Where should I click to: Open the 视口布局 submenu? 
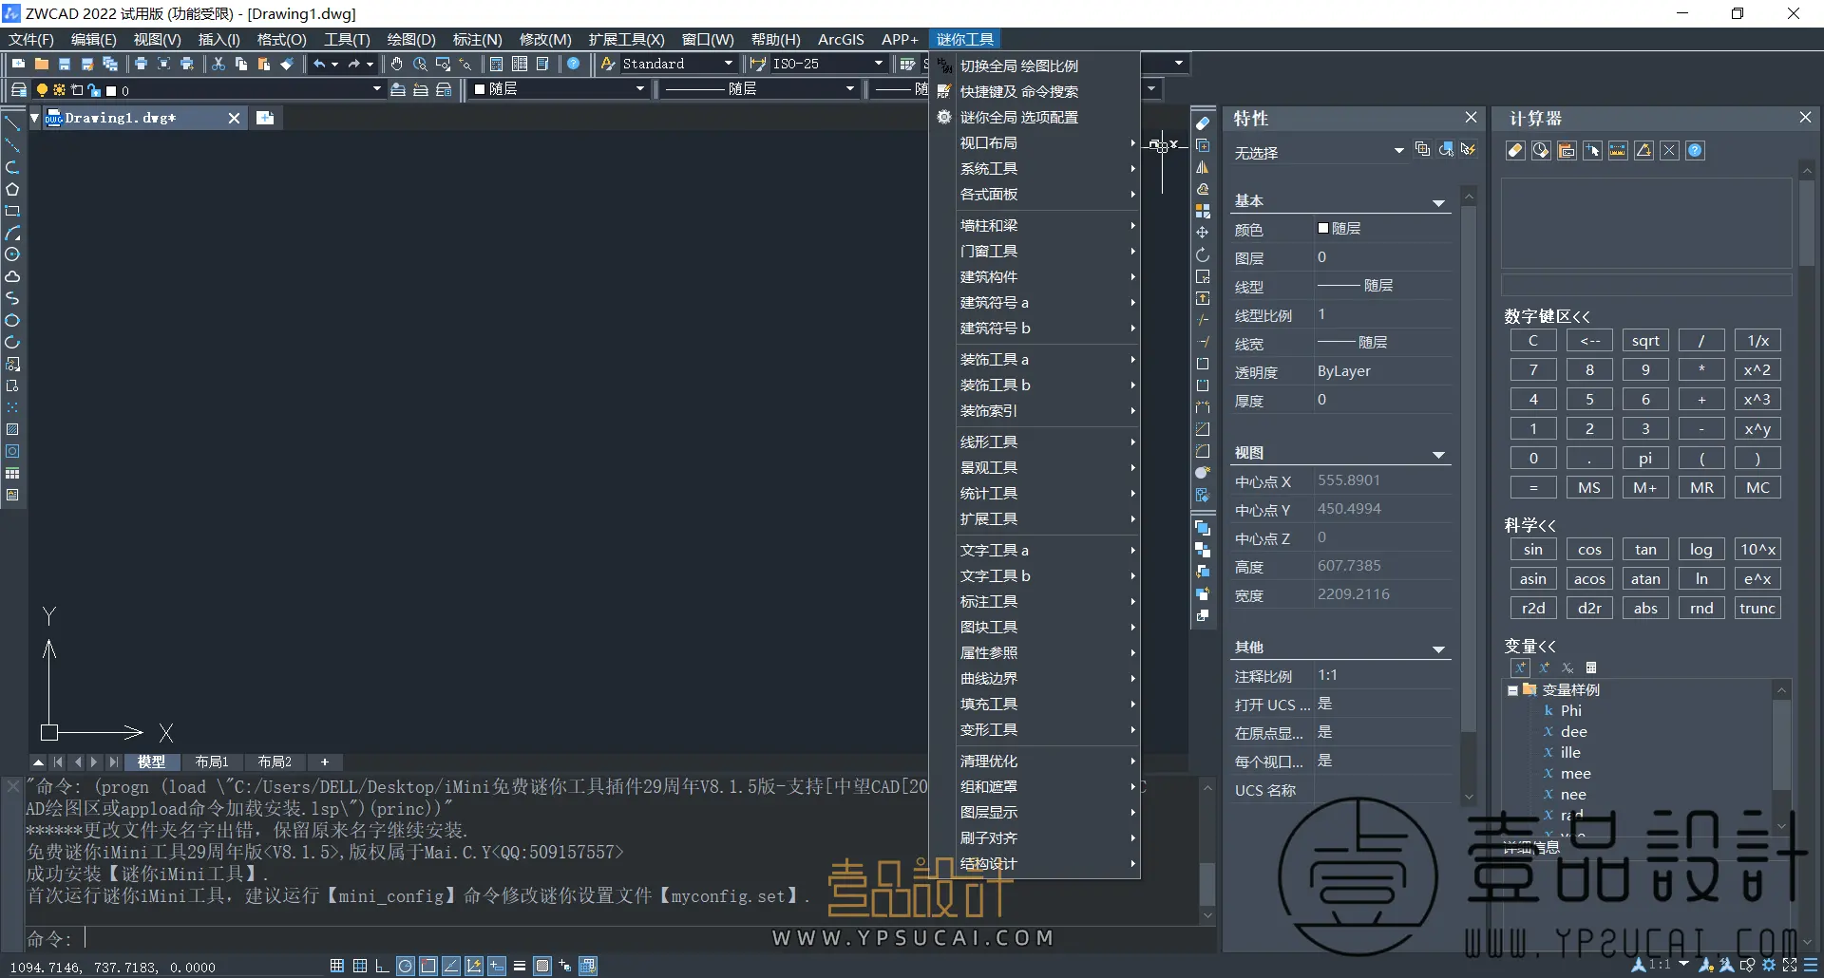(x=1035, y=143)
